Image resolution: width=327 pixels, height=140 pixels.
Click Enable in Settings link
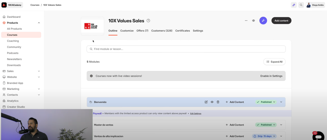coord(271,76)
